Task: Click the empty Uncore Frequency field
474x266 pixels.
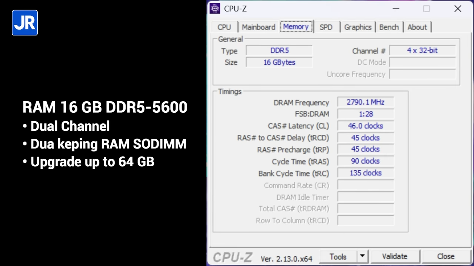Action: [x=423, y=74]
